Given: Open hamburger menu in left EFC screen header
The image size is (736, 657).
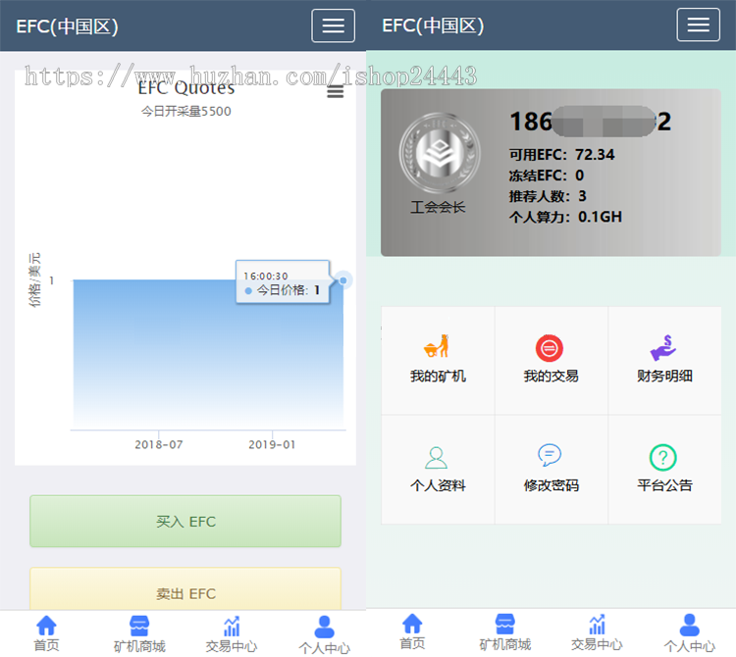Looking at the screenshot, I should [x=333, y=25].
